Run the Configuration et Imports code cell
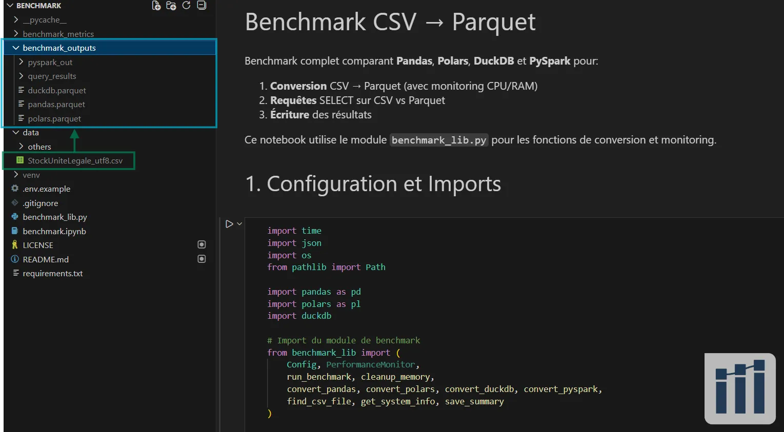784x432 pixels. (228, 223)
